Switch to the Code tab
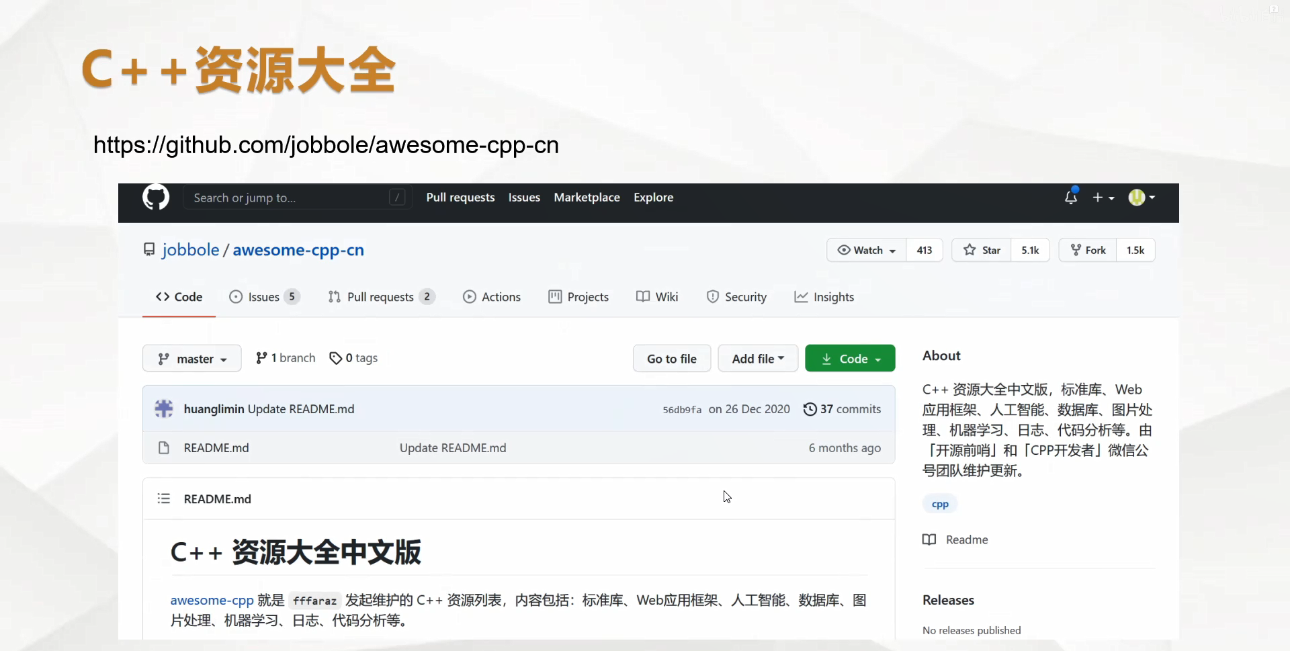 point(179,297)
